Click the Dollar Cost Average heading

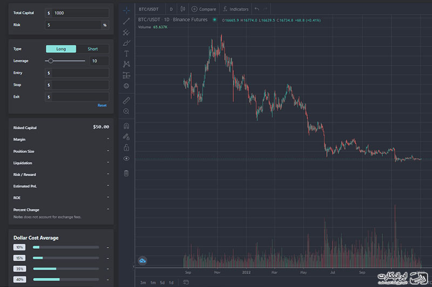36,238
